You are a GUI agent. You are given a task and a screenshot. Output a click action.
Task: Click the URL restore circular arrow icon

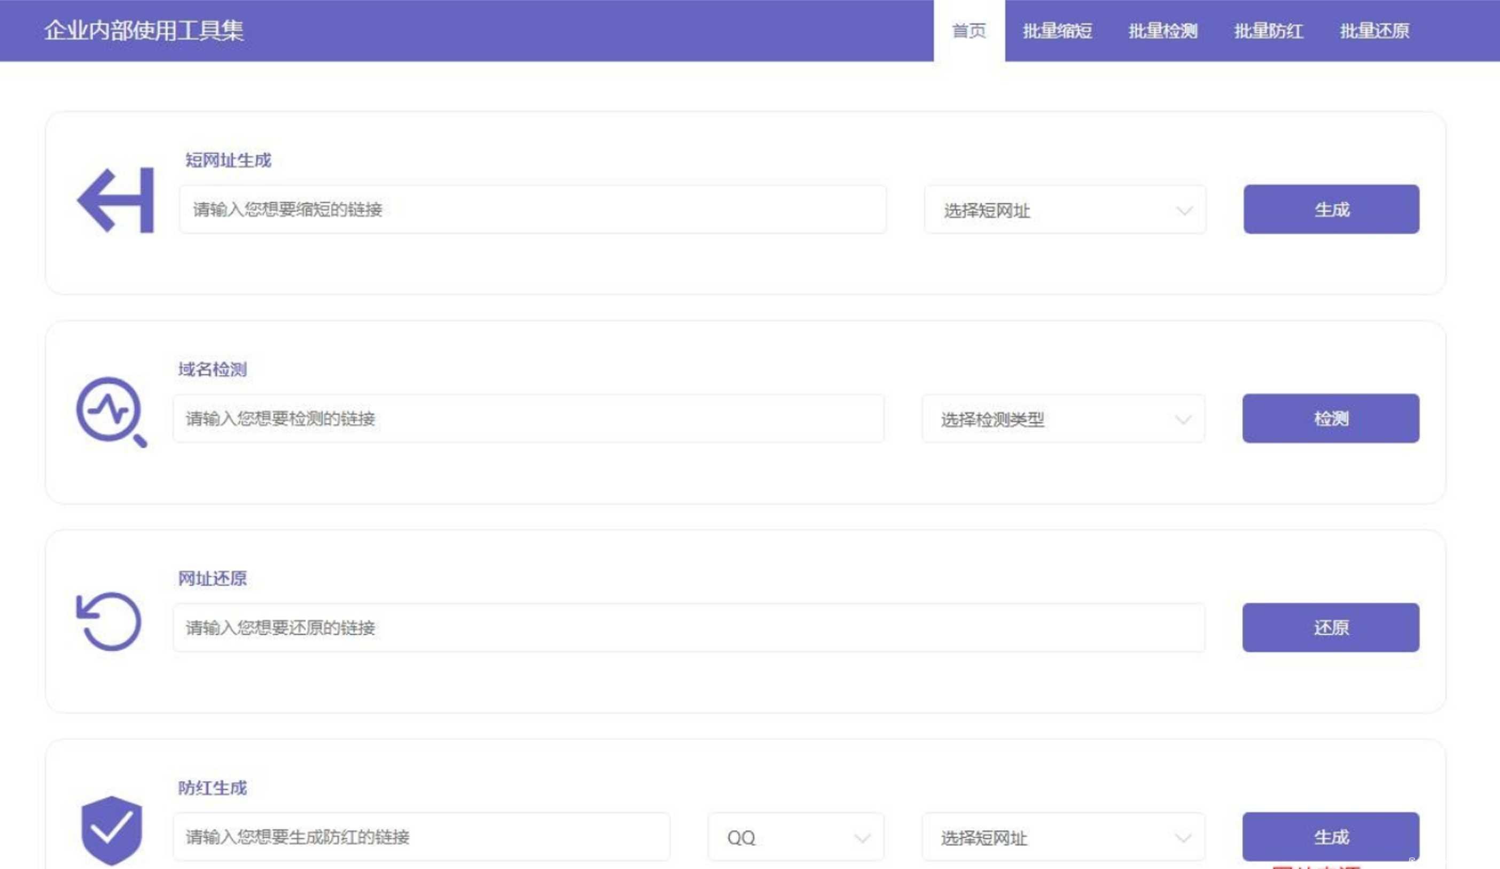[x=109, y=621]
